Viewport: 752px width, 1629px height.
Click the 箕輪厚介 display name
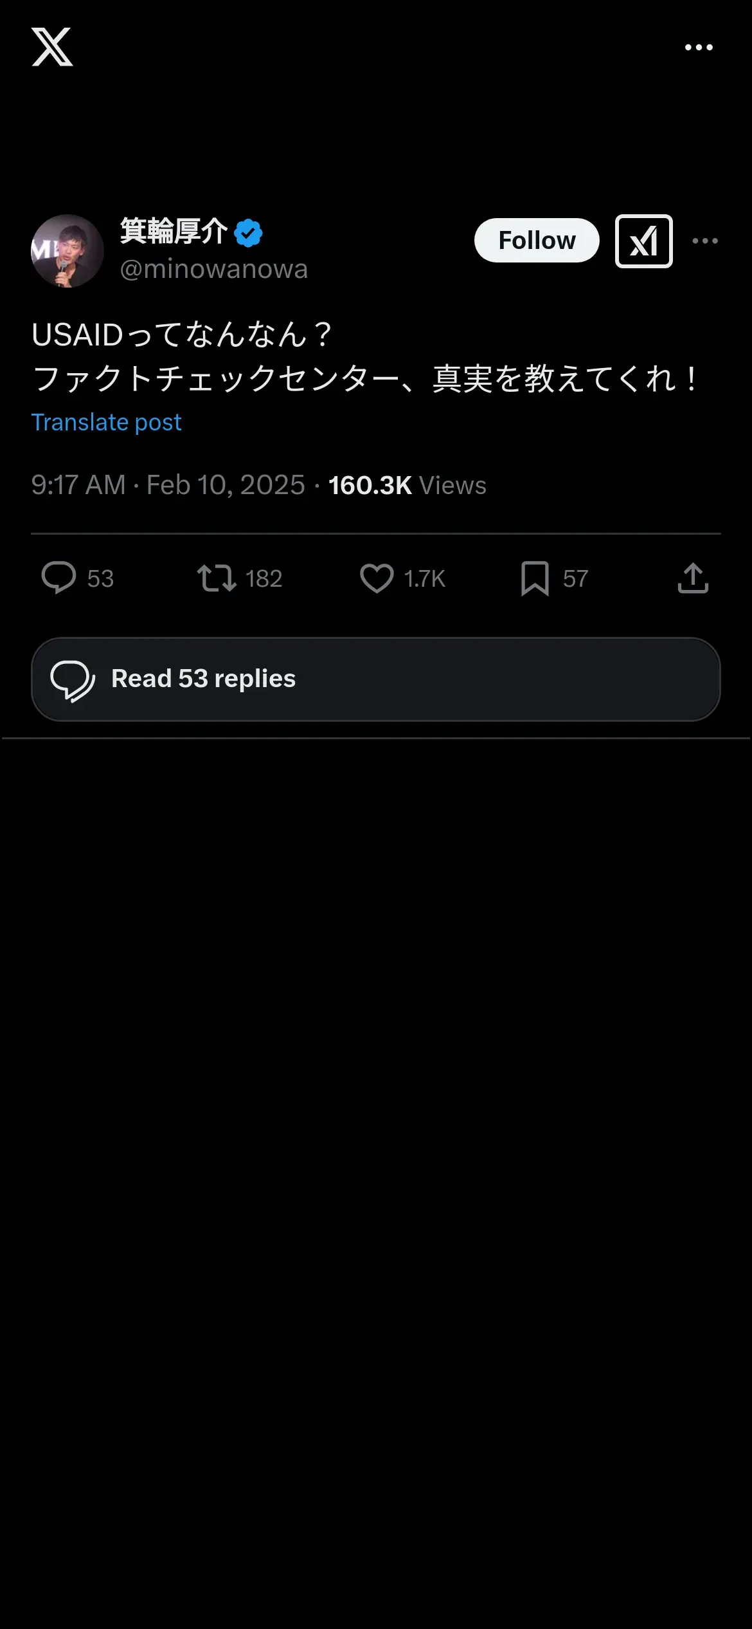[x=174, y=232]
